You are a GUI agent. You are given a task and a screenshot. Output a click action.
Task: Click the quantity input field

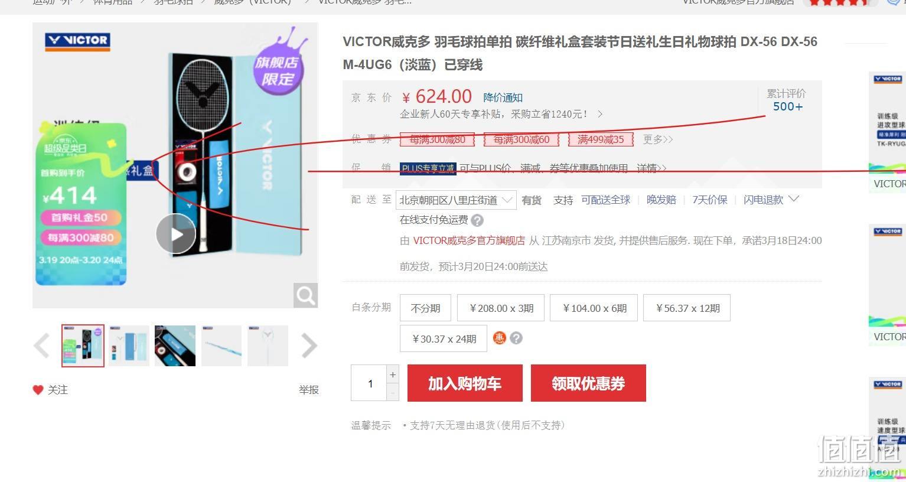pos(370,383)
